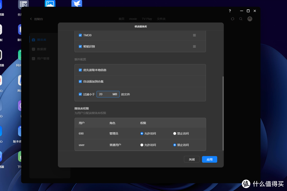Open the user avatar menu

250,19
